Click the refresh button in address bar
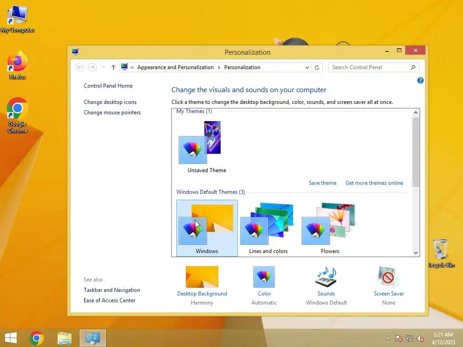 [x=317, y=67]
